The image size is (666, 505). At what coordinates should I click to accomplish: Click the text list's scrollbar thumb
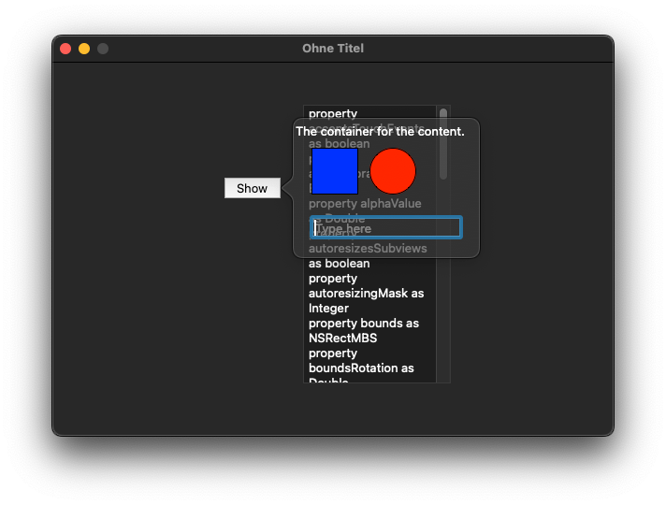(443, 144)
